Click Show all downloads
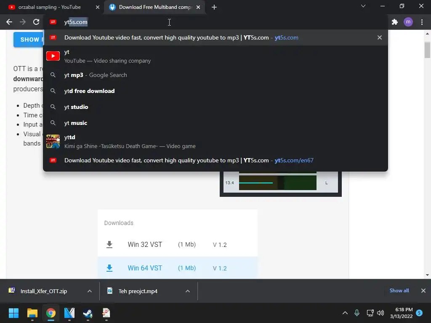The height and width of the screenshot is (323, 431). 399,291
